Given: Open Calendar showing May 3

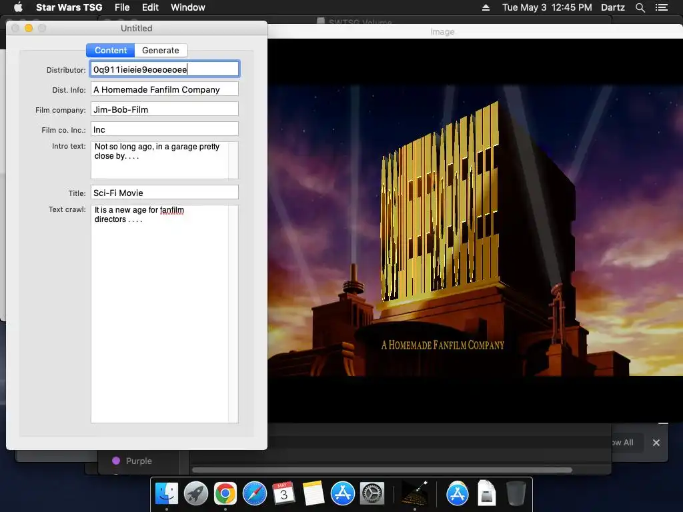Looking at the screenshot, I should [x=283, y=494].
